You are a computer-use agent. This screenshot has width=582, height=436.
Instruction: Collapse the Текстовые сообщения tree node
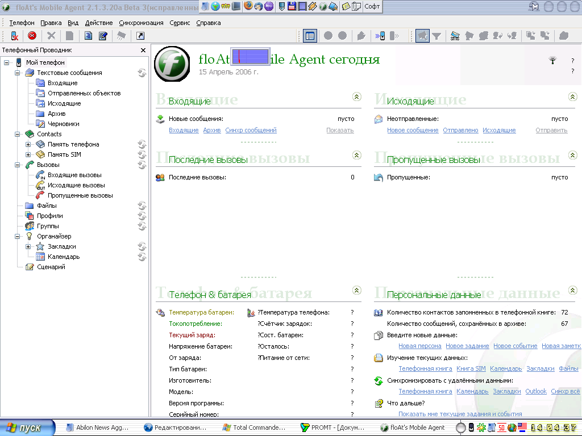click(17, 73)
